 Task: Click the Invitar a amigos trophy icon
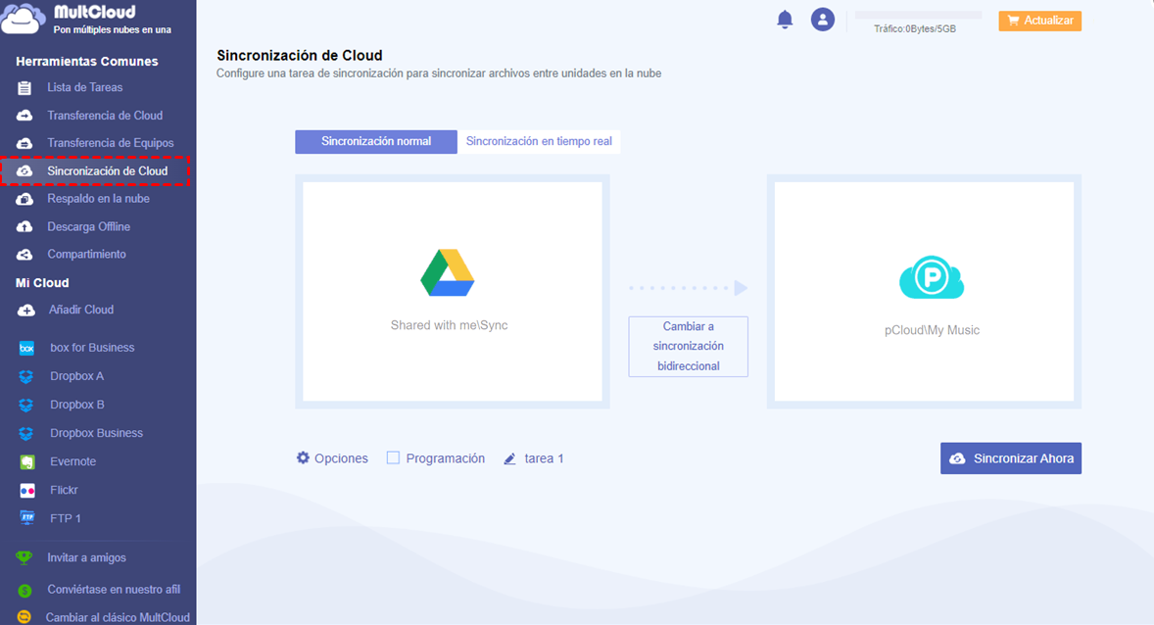point(24,558)
